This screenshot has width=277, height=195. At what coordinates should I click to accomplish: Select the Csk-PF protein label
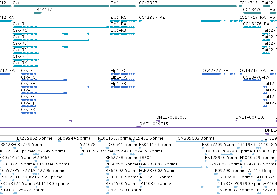tap(28, 97)
